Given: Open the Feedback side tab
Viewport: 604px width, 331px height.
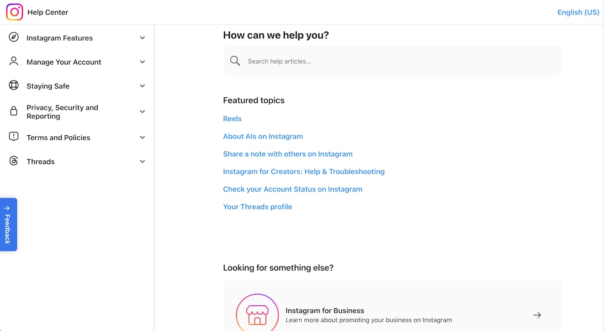Looking at the screenshot, I should click(8, 224).
